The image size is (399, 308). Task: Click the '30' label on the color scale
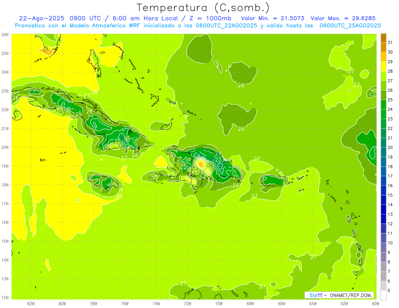390,52
